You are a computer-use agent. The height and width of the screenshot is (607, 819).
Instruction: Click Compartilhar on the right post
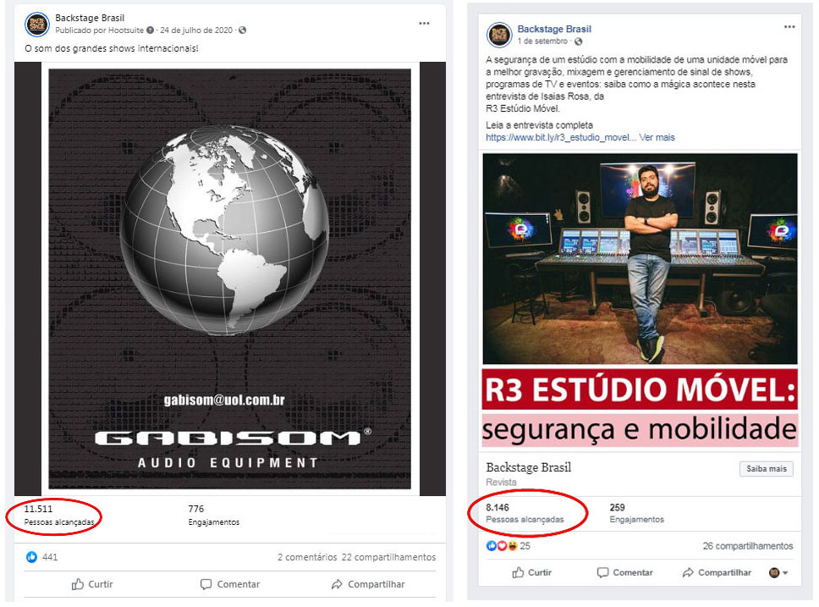[717, 572]
